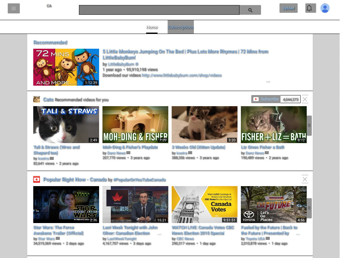This screenshot has width=344, height=258.
Task: Open options menu for Fueled by the Future video
Action: (298, 234)
